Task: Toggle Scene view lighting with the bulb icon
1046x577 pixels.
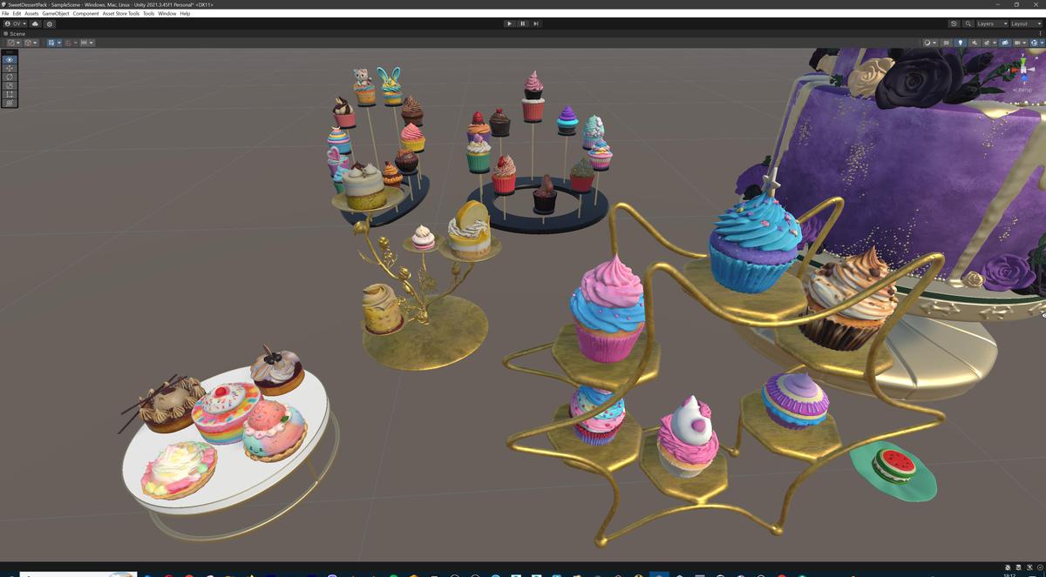Action: pyautogui.click(x=961, y=42)
